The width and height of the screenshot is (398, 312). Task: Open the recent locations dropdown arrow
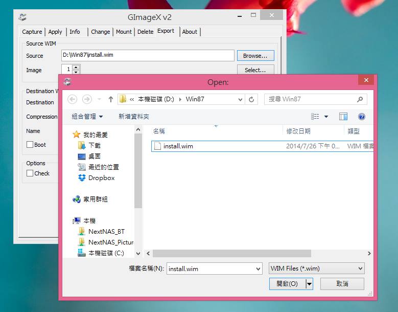click(x=100, y=99)
